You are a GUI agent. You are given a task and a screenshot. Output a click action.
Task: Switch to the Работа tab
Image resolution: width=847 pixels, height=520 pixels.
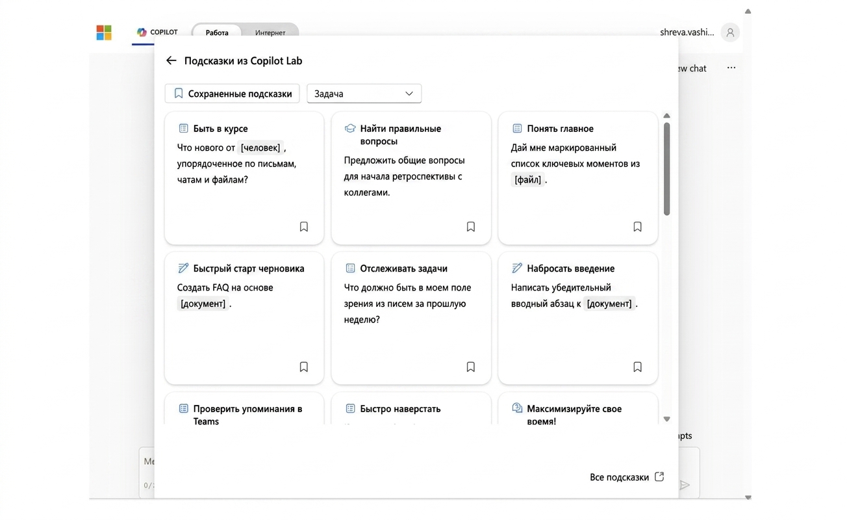tap(217, 32)
